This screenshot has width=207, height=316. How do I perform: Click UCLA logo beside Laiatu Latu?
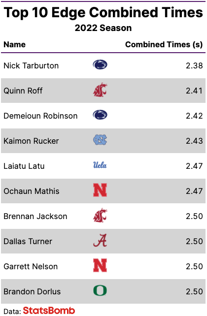(100, 165)
